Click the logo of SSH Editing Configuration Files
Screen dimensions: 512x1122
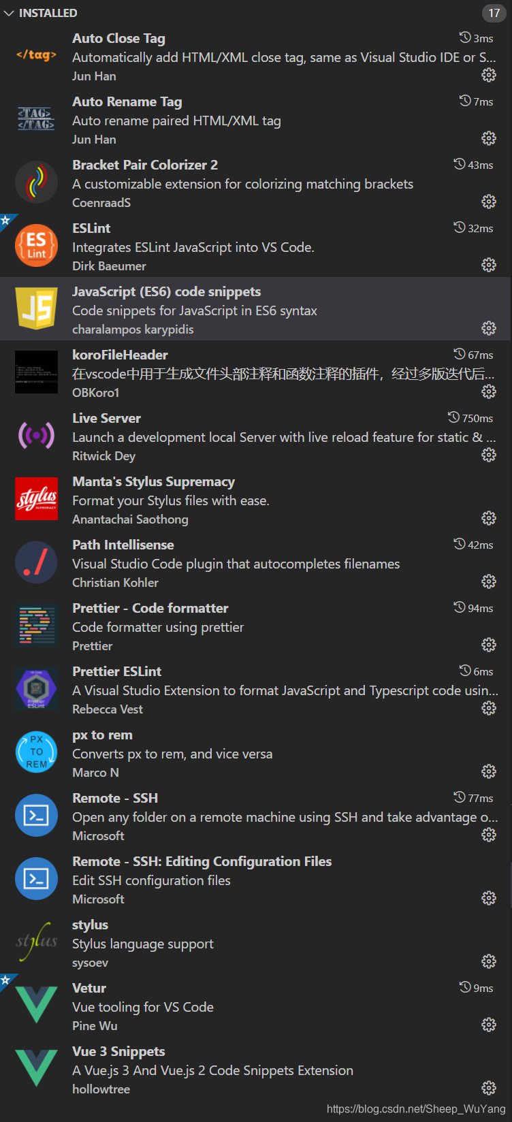(36, 878)
